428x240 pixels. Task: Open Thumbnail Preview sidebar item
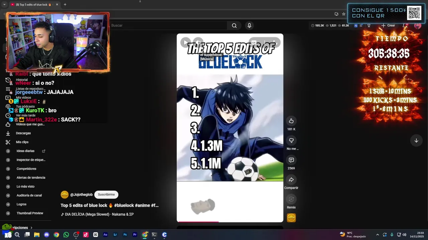tap(30, 213)
